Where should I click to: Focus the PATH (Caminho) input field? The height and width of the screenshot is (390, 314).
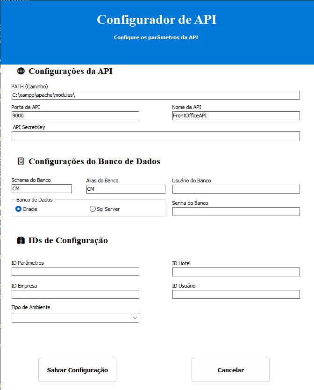156,95
